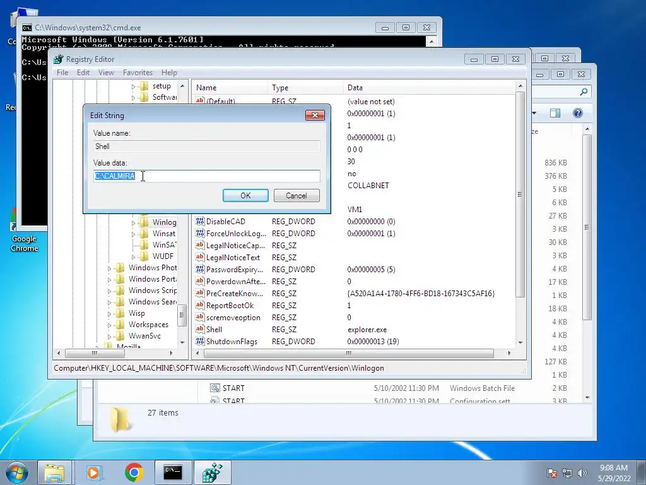646x485 pixels.
Task: Toggle the preview pane in Explorer window
Action: [x=555, y=113]
